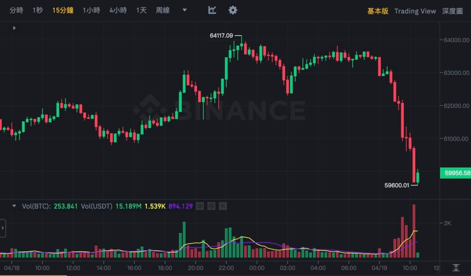This screenshot has height=276, width=471.
Task: Select the 基本版 chart mode
Action: pyautogui.click(x=378, y=11)
